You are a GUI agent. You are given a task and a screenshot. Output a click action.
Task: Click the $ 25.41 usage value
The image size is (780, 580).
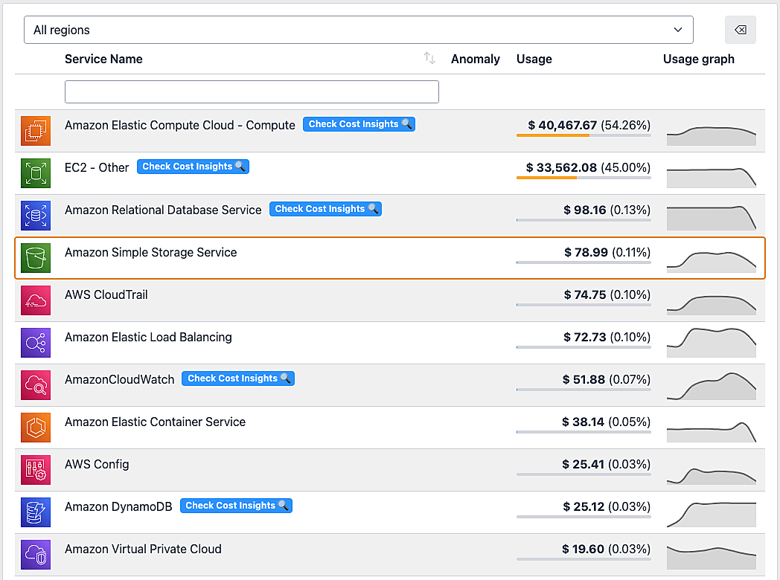(583, 464)
